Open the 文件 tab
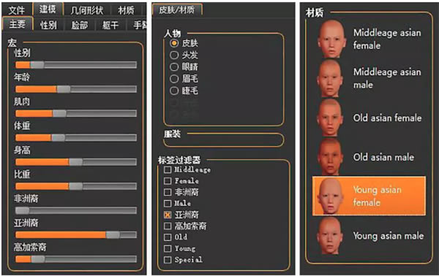Screen dimensions: 439x276 coord(17,10)
